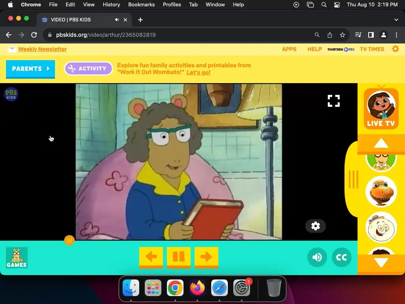Click the Activity badge
Image resolution: width=405 pixels, height=304 pixels.
[88, 68]
